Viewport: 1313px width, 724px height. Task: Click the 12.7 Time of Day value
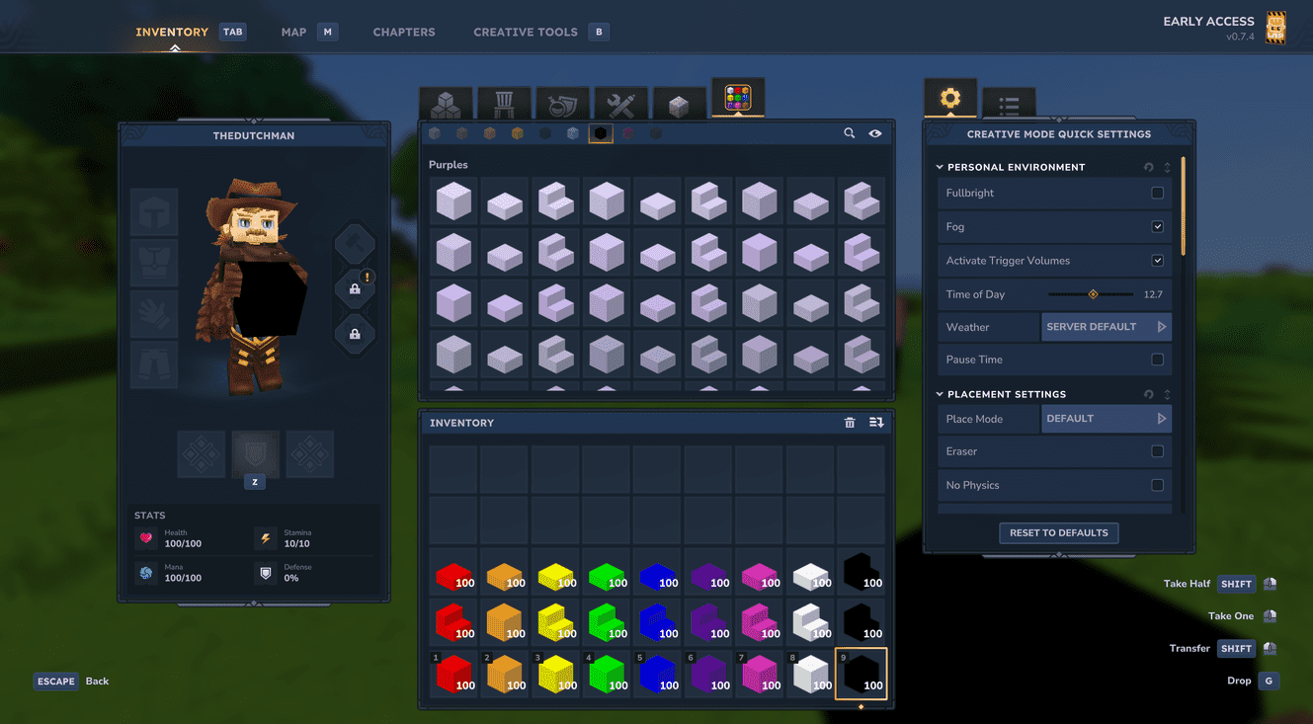click(x=1153, y=294)
